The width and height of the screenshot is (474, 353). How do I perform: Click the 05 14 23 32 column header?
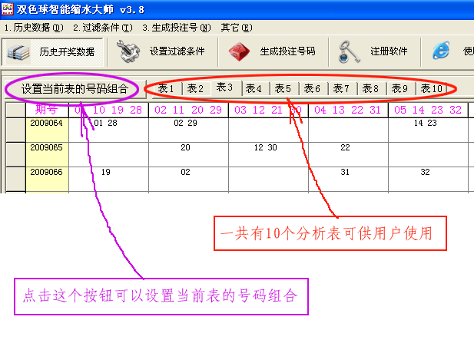click(x=428, y=110)
